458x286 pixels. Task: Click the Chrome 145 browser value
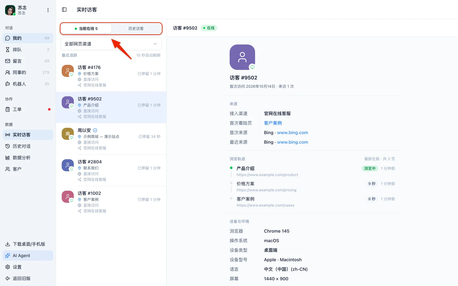[x=277, y=231]
